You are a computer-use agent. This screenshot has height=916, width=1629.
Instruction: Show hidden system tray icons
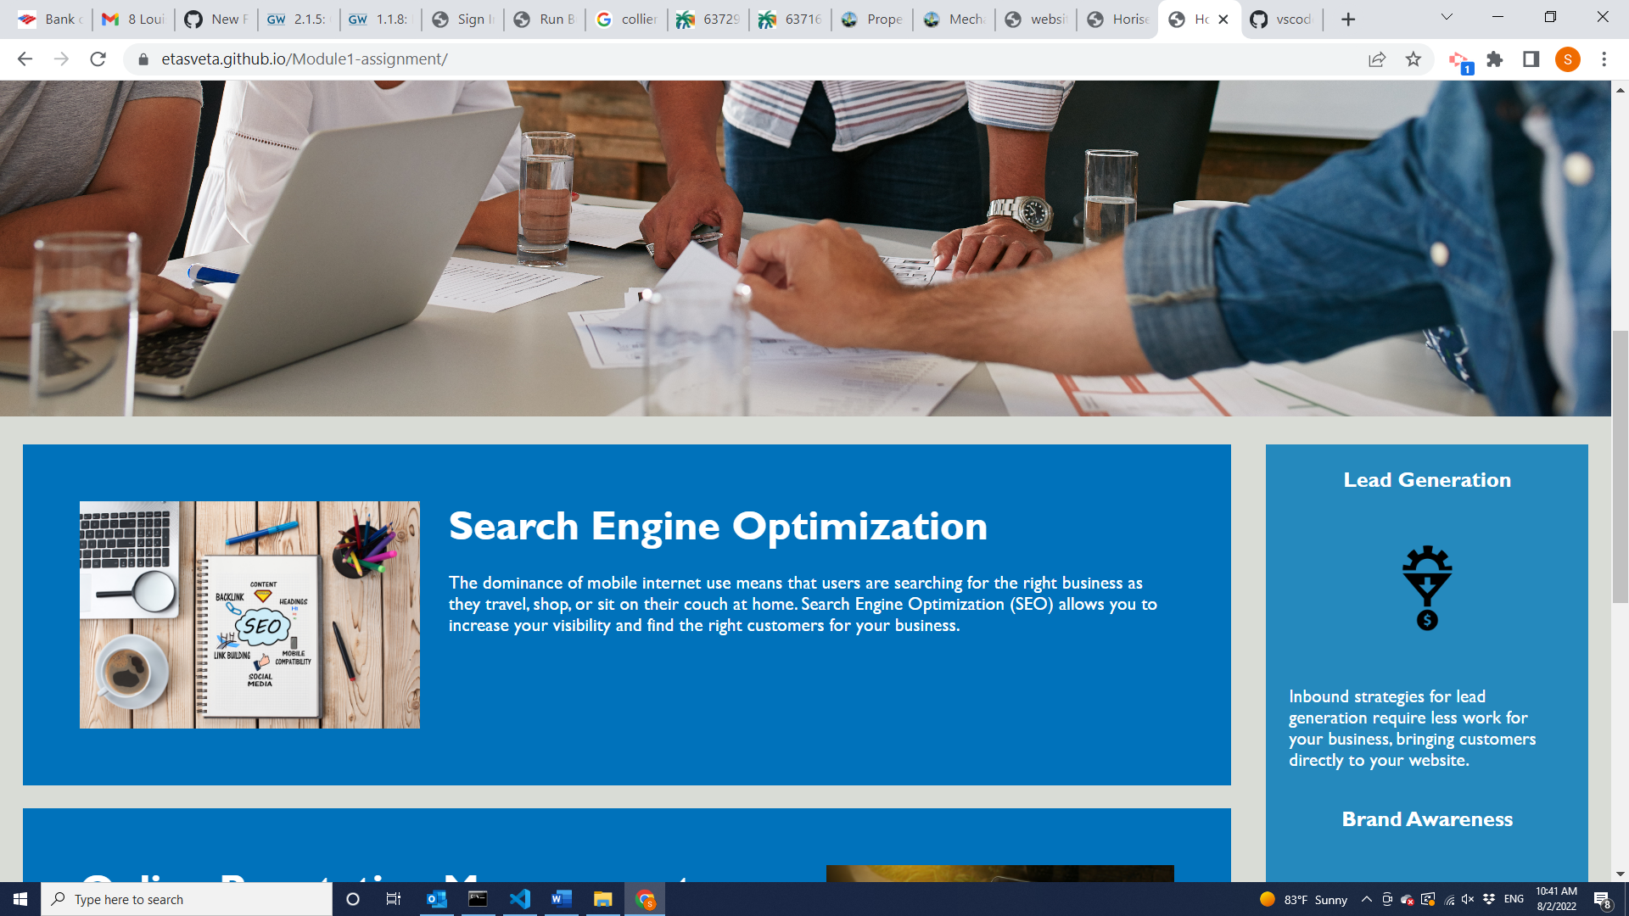coord(1366,899)
